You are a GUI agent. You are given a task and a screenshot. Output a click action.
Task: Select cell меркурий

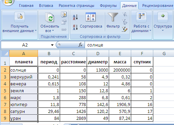[x=24, y=77]
